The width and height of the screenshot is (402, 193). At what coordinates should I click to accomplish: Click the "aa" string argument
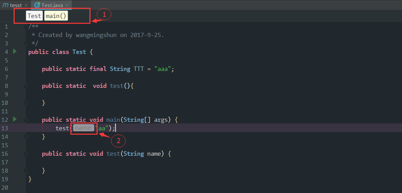(x=102, y=128)
